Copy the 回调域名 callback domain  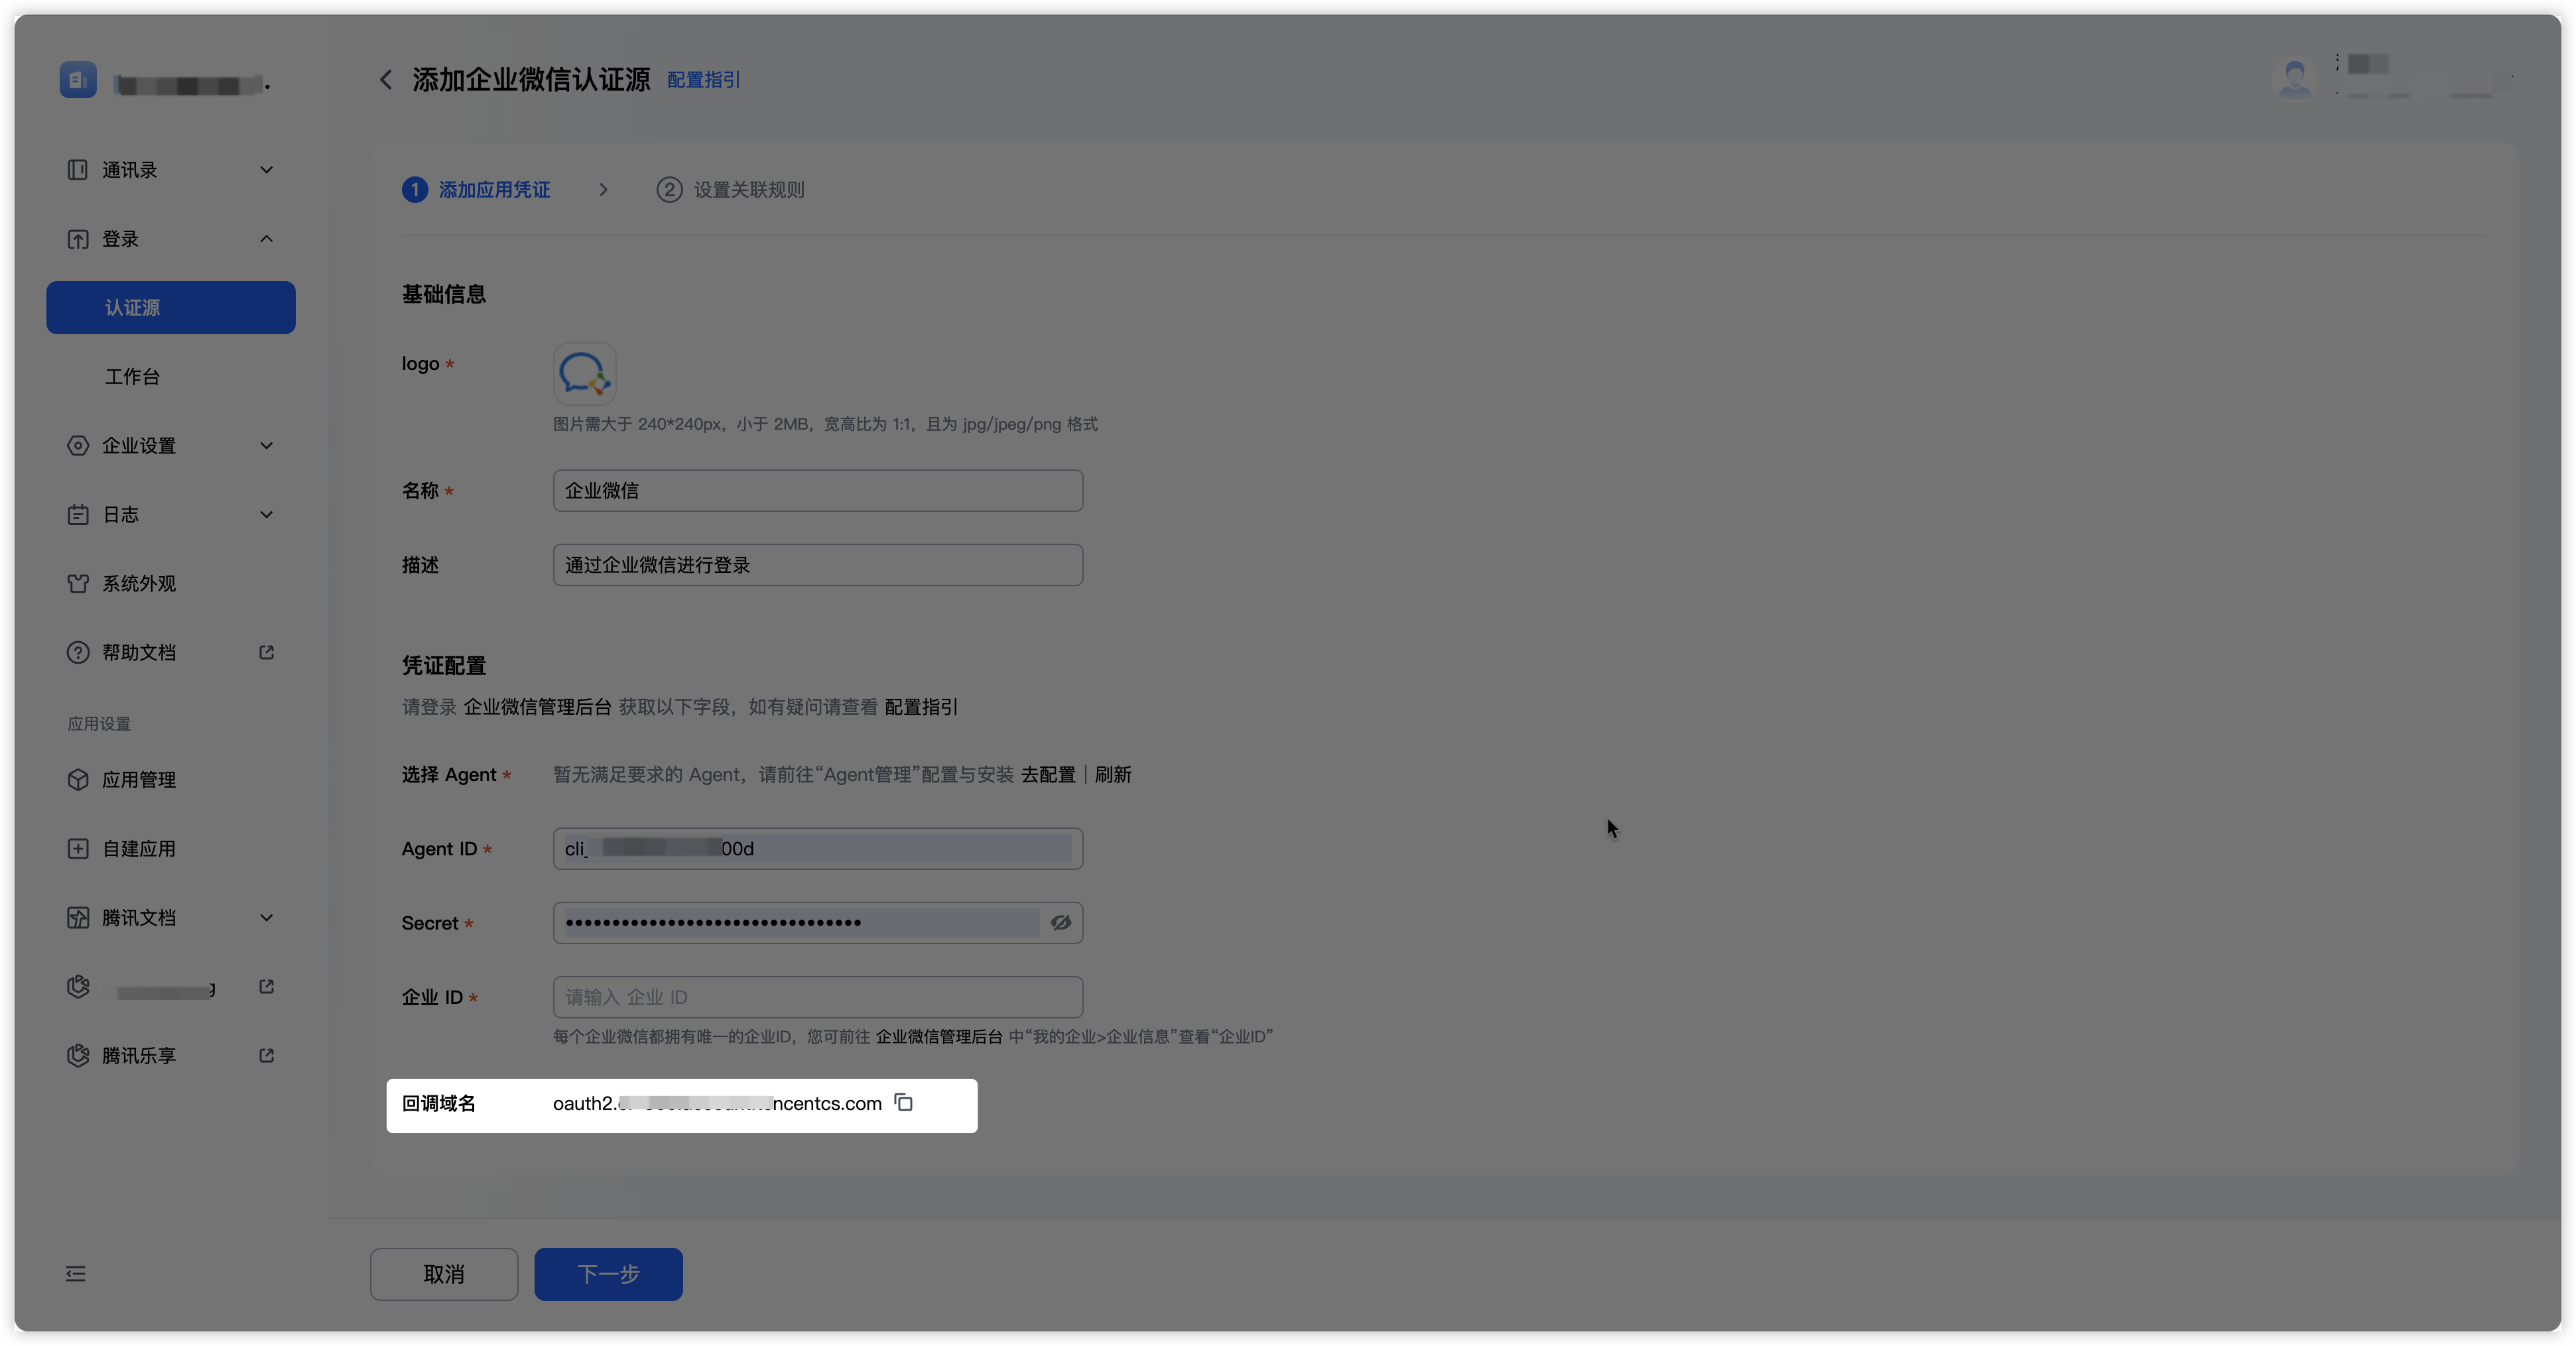pyautogui.click(x=904, y=1103)
